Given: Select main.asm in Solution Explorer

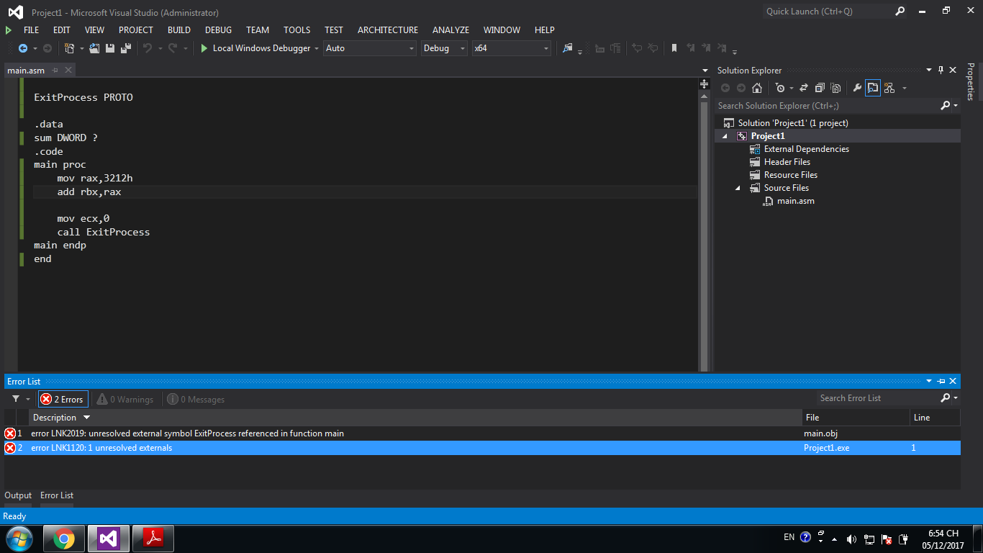Looking at the screenshot, I should pos(795,201).
